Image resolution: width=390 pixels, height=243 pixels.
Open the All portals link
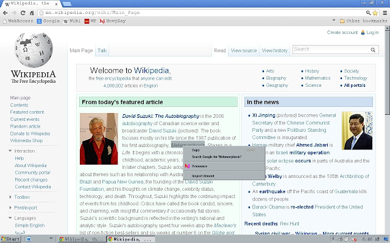(x=355, y=86)
